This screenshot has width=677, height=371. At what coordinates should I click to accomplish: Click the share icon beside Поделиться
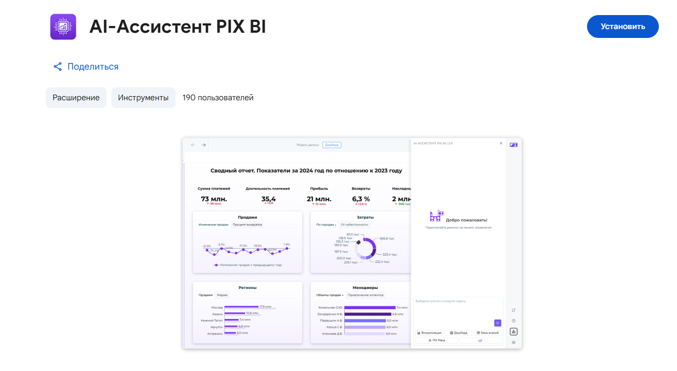58,67
